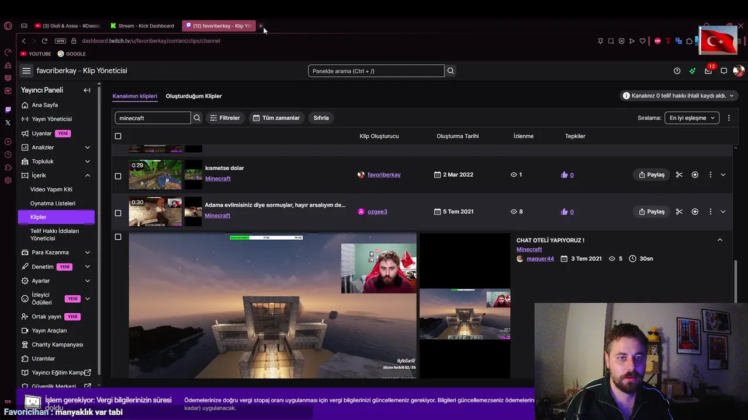This screenshot has height=420, width=748.
Task: Open notifications inbox with 12 badge
Action: point(708,71)
